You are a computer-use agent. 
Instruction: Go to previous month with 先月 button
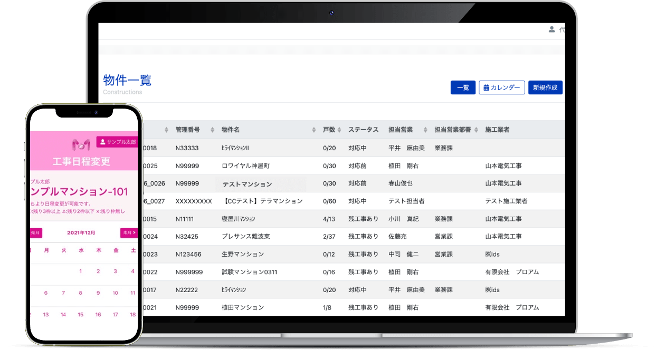click(x=35, y=232)
